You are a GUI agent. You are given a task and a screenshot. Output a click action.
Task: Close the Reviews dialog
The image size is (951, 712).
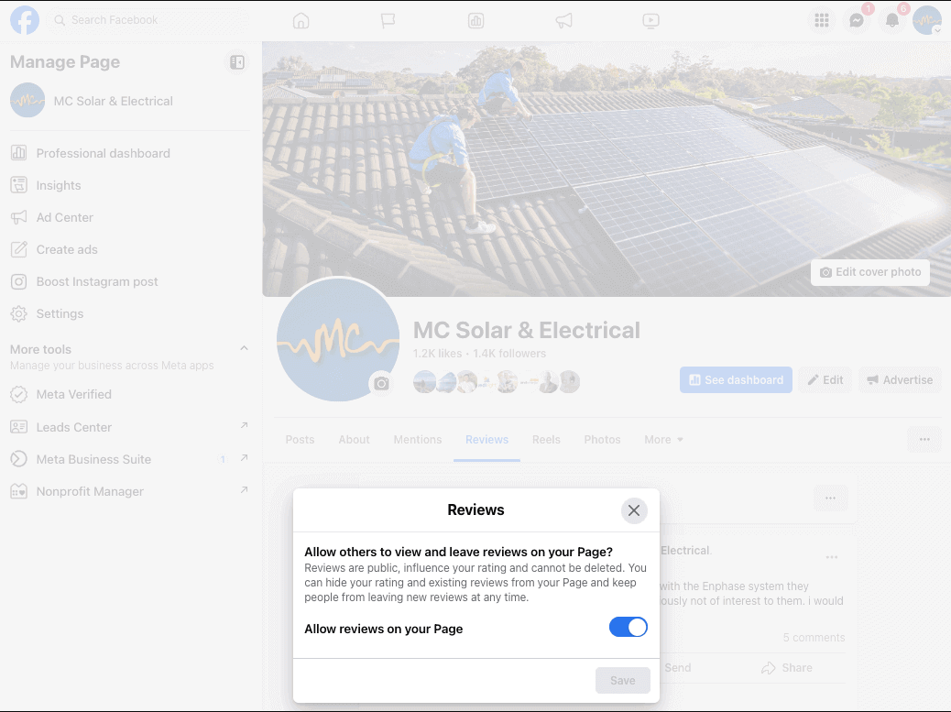[x=634, y=510]
